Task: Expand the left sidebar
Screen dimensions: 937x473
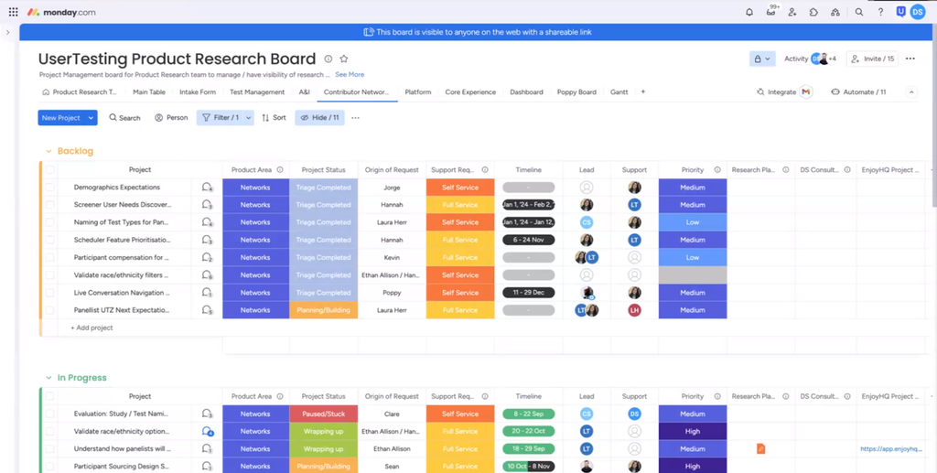Action: [x=7, y=32]
